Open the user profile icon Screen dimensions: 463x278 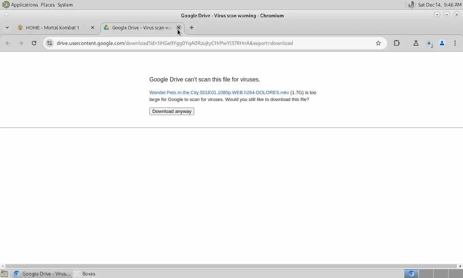coord(442,43)
